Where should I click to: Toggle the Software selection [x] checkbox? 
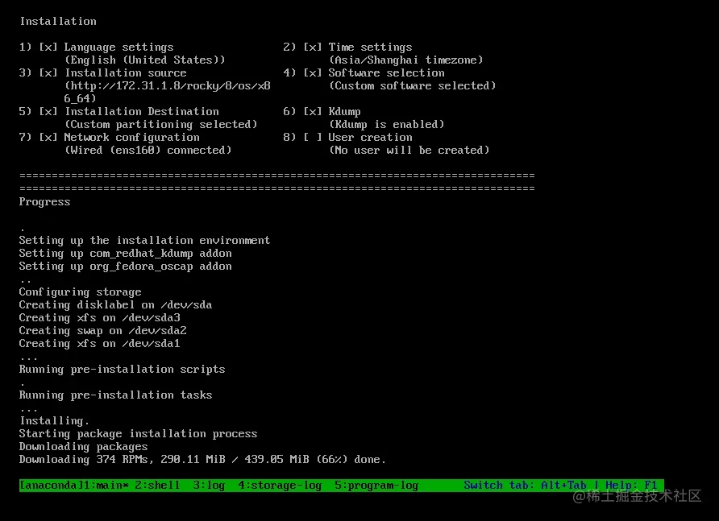pyautogui.click(x=312, y=72)
